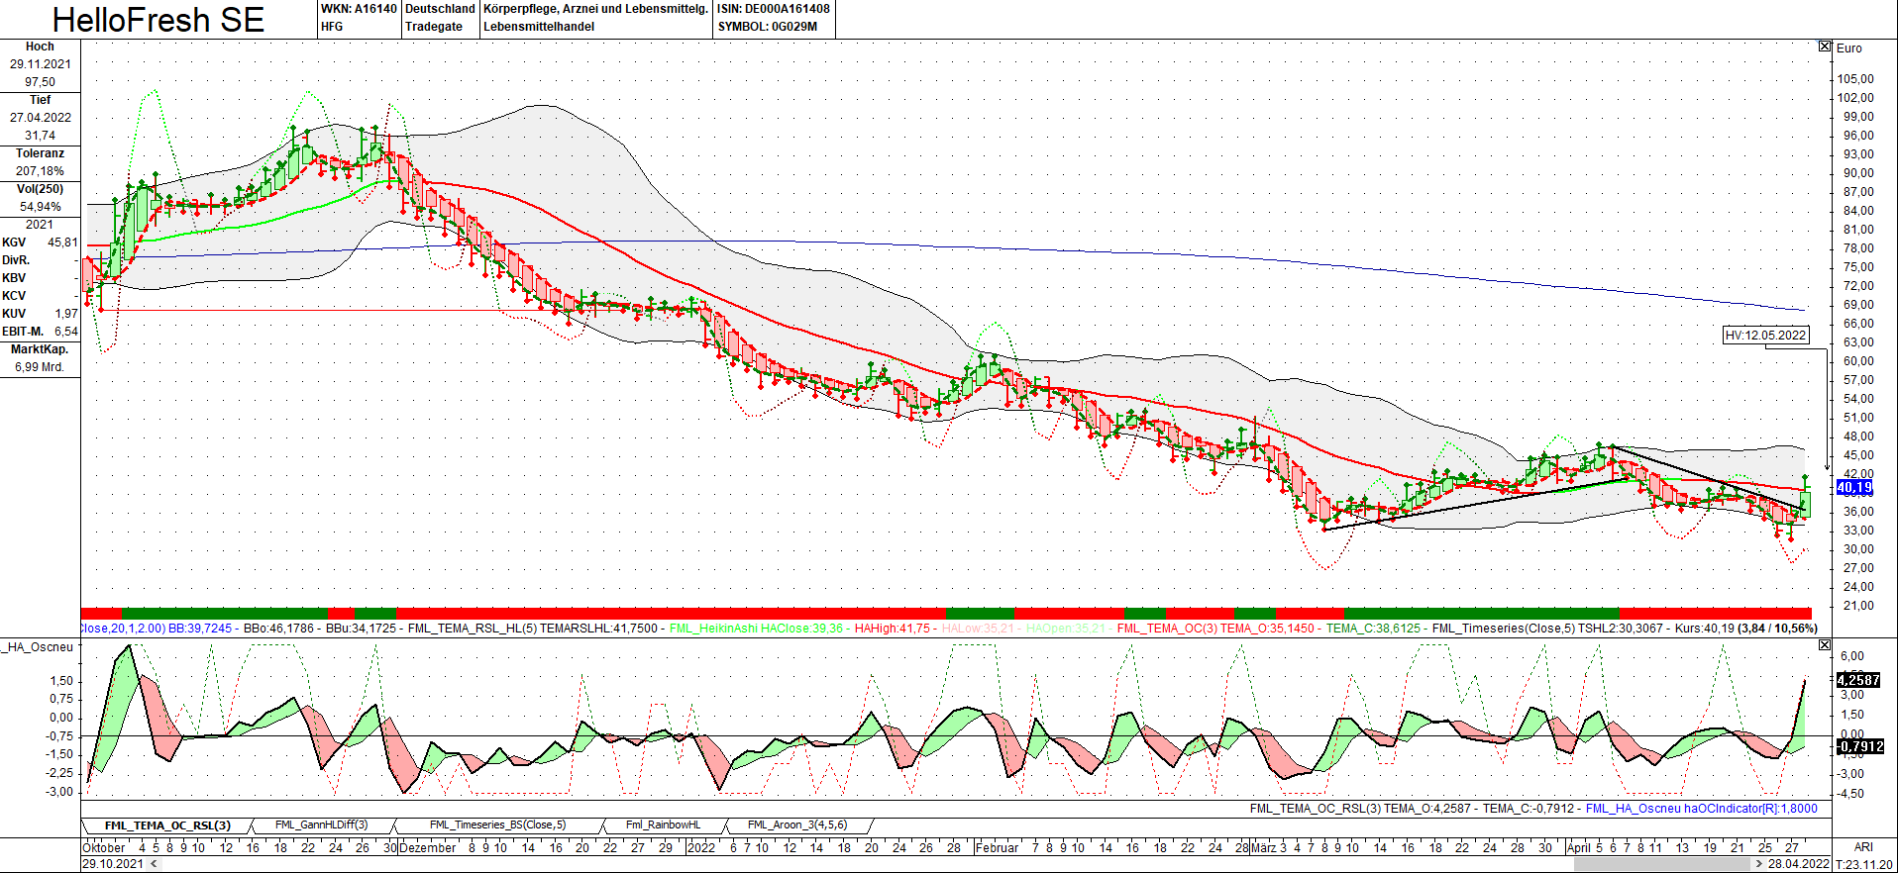Click the KUV value 1,97
Screen dimensions: 1898x873
[x=65, y=314]
